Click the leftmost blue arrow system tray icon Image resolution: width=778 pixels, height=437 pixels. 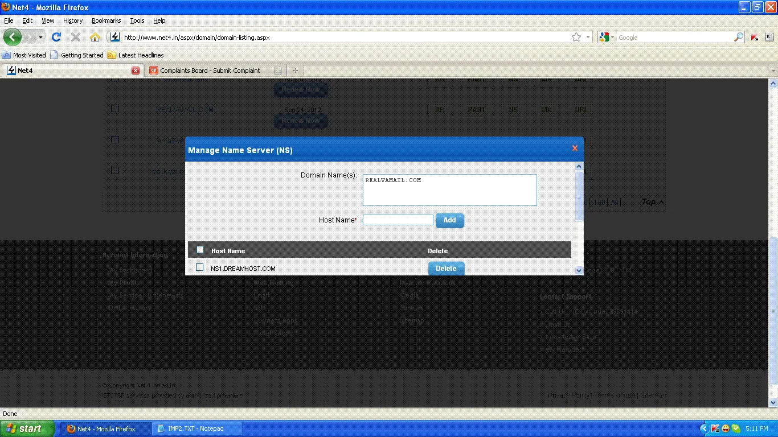(705, 428)
